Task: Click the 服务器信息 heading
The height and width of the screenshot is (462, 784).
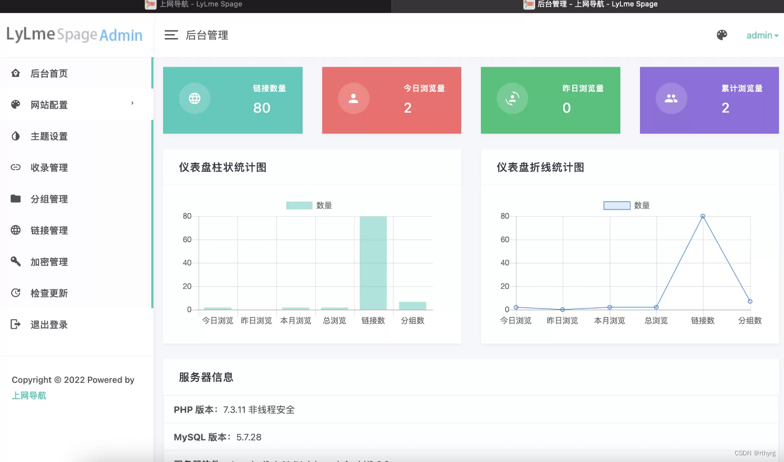Action: (x=206, y=377)
